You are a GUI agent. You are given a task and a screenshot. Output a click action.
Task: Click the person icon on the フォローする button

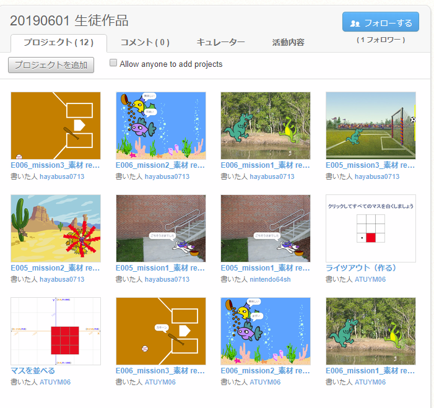click(355, 23)
